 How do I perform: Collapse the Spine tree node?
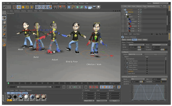(126, 17)
